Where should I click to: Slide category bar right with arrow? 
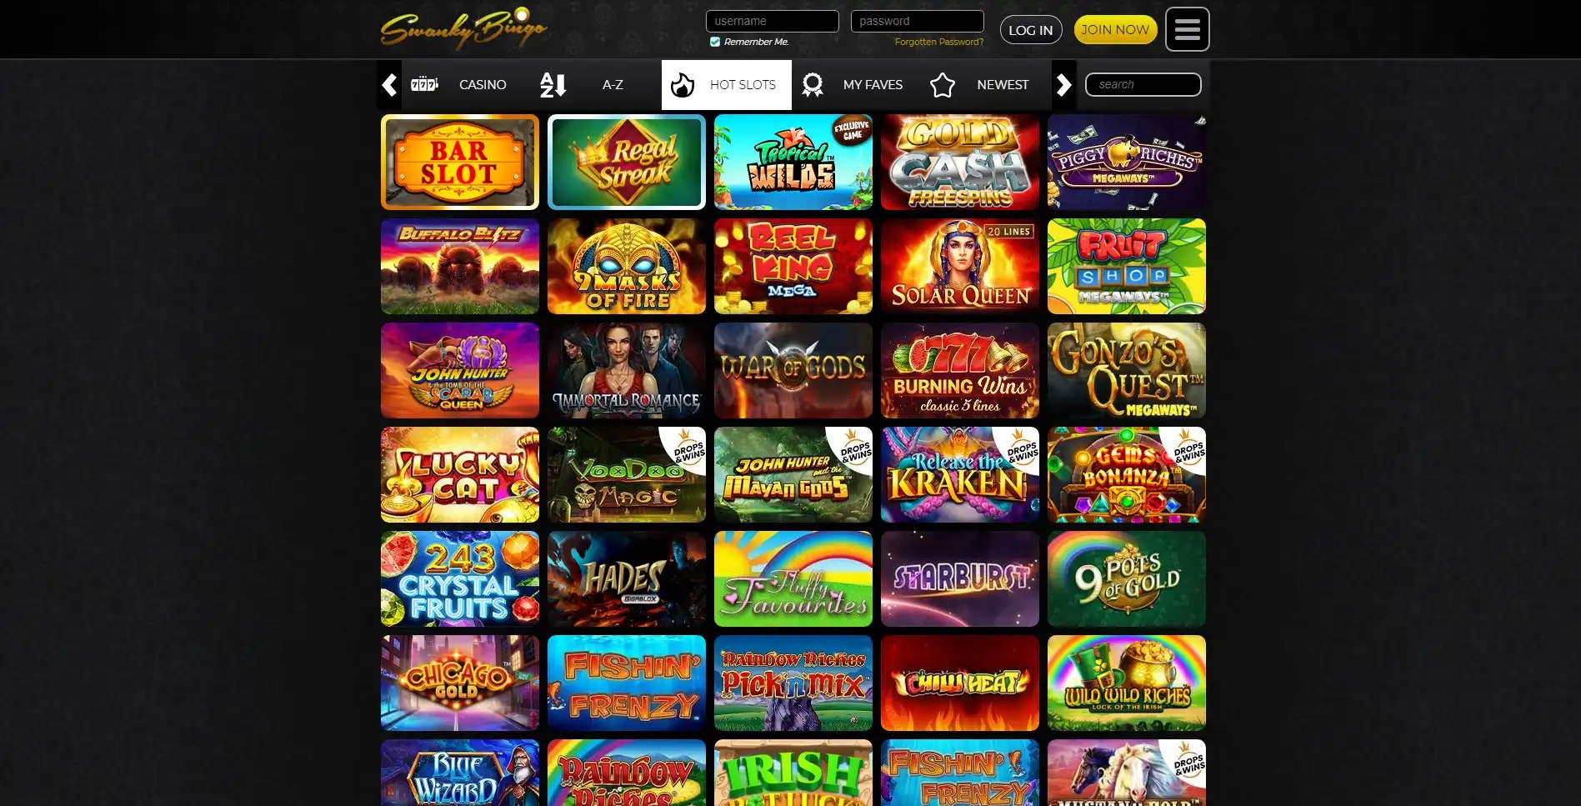[x=1063, y=84]
